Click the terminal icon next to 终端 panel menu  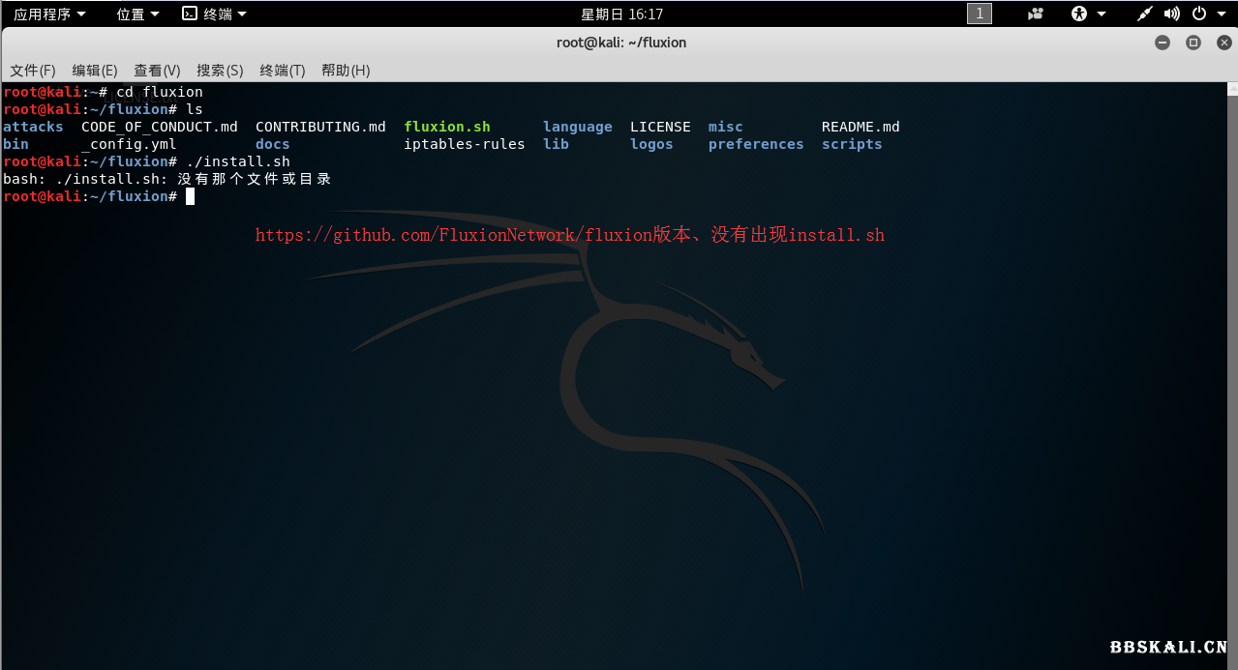click(x=190, y=14)
